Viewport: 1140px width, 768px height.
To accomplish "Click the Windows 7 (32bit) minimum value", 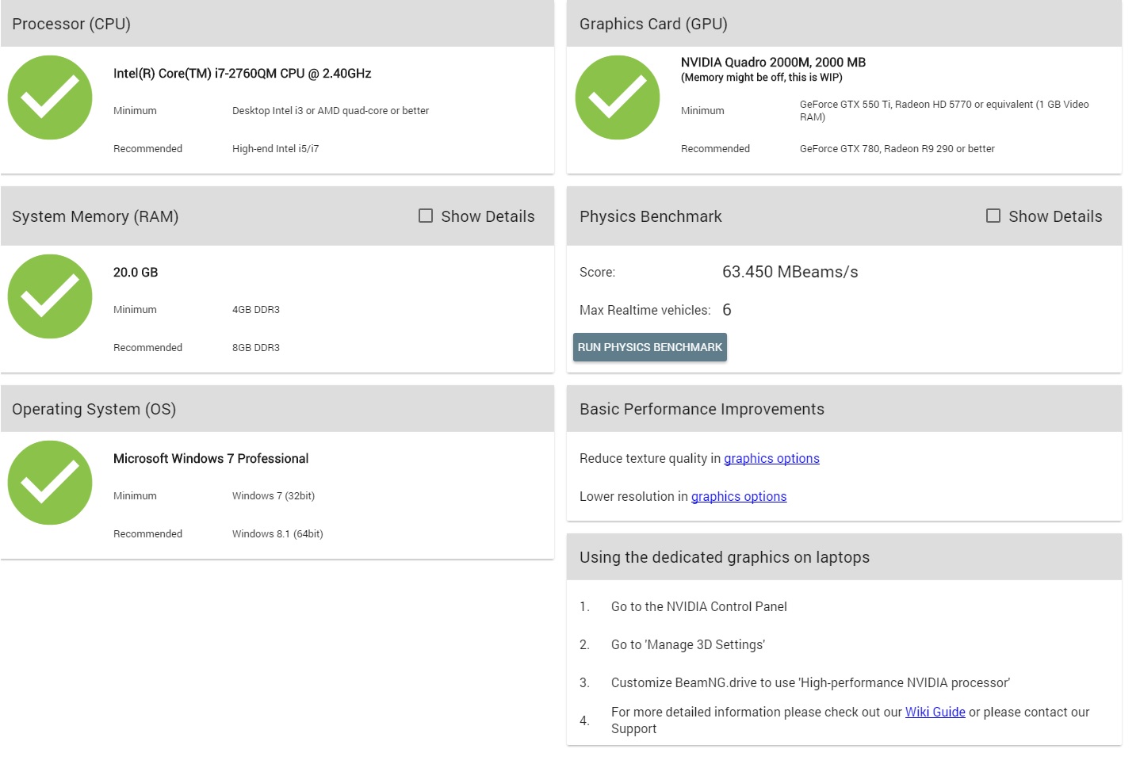I will [x=274, y=495].
